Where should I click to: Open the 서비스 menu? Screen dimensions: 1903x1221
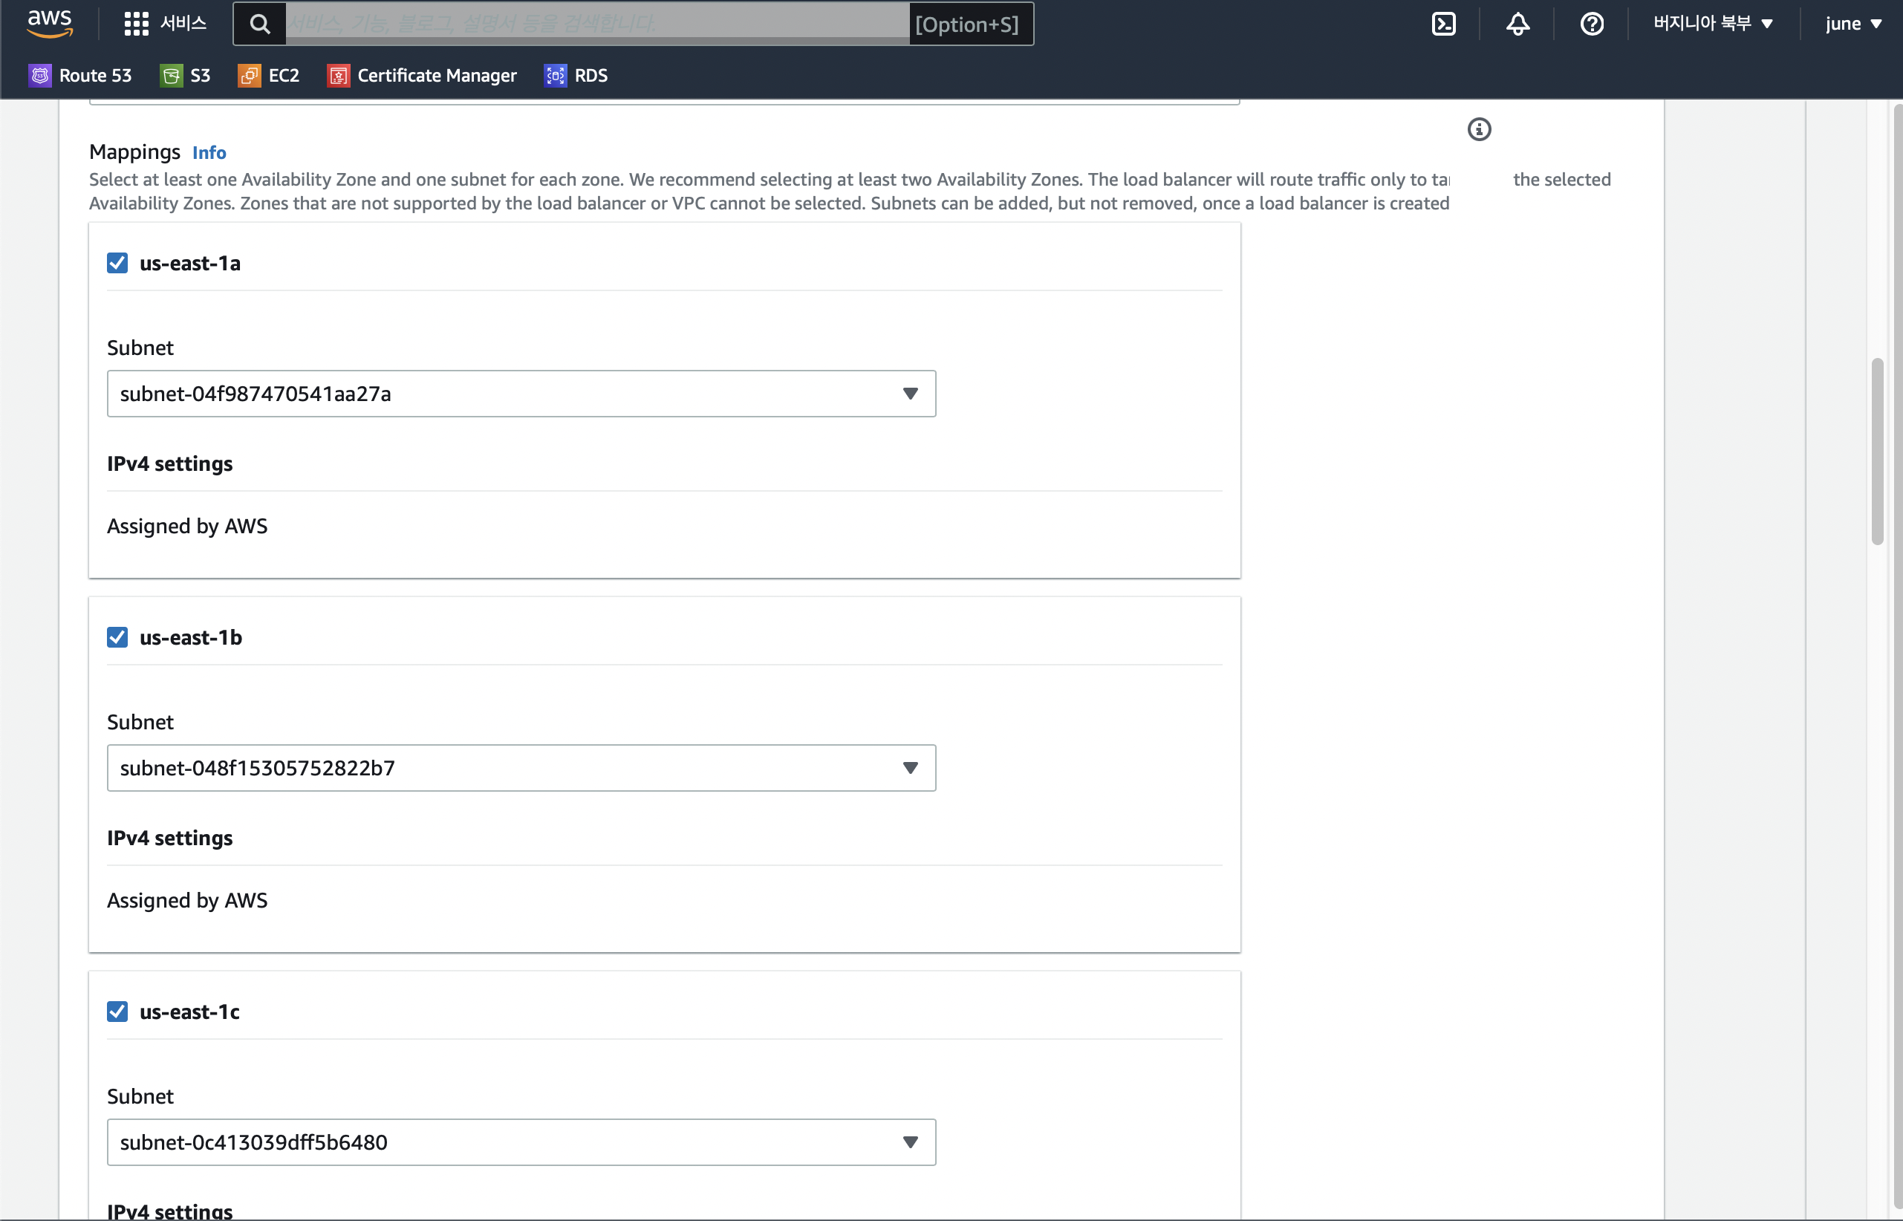tap(183, 24)
